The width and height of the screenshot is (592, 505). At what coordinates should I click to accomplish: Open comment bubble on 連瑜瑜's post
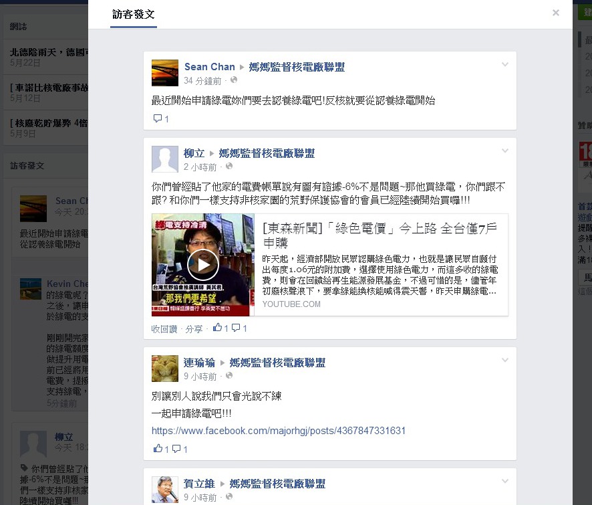(176, 449)
